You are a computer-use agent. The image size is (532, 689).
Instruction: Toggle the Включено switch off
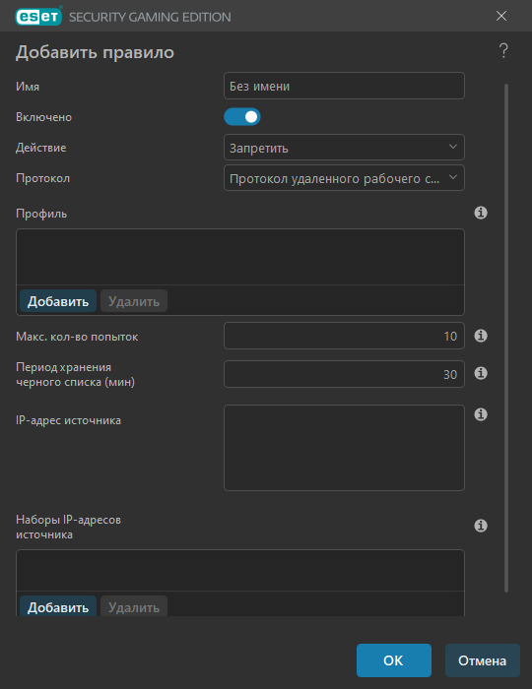coord(242,117)
